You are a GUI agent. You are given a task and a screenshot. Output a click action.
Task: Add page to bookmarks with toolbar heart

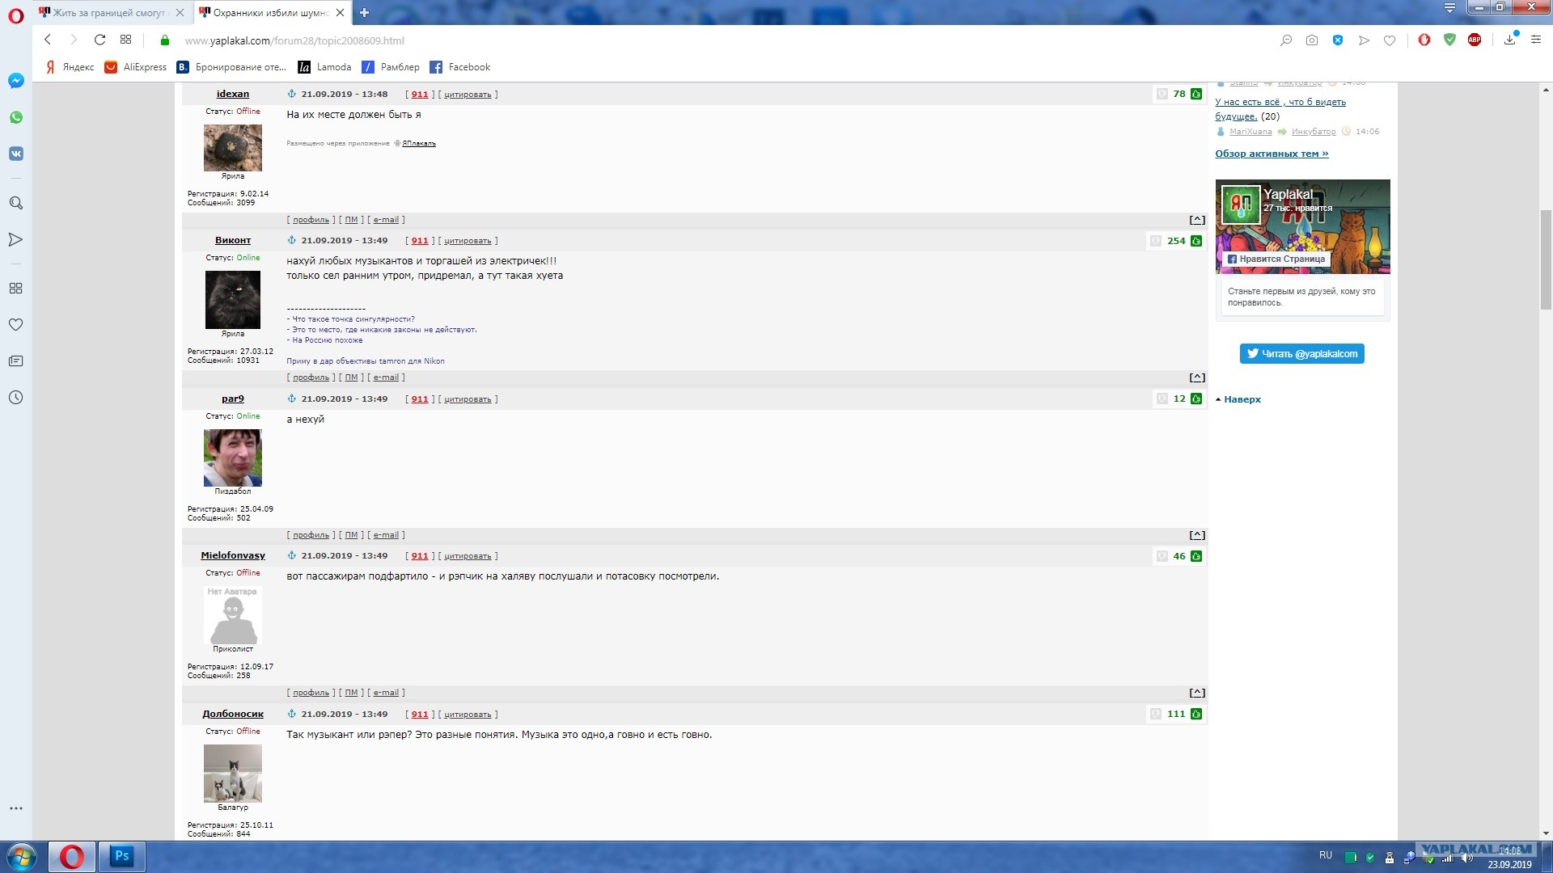1390,40
